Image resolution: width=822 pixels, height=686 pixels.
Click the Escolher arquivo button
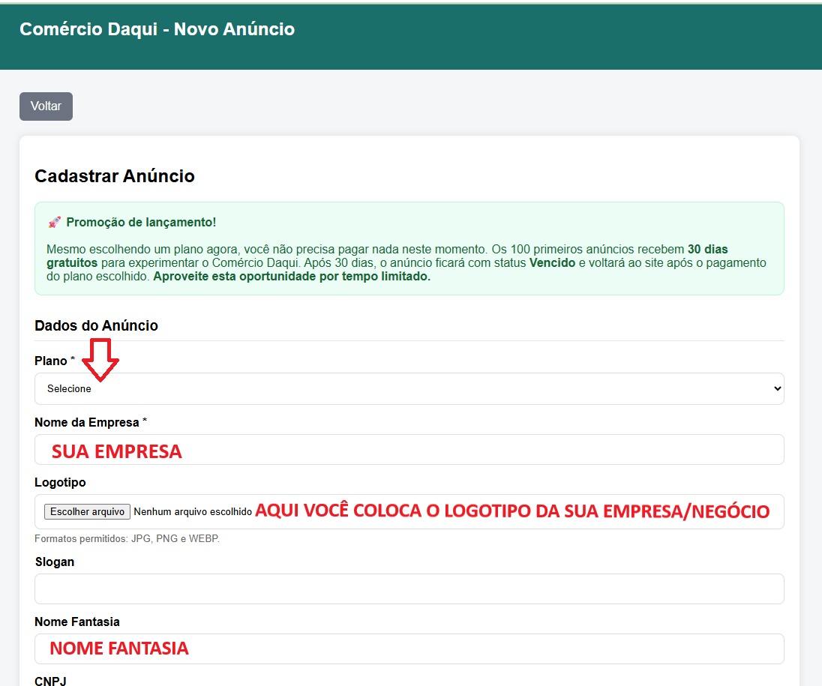pos(87,511)
